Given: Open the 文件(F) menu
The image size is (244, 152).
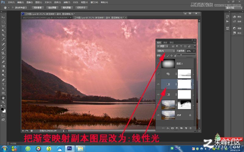Looking at the screenshot, I should (x=11, y=2).
